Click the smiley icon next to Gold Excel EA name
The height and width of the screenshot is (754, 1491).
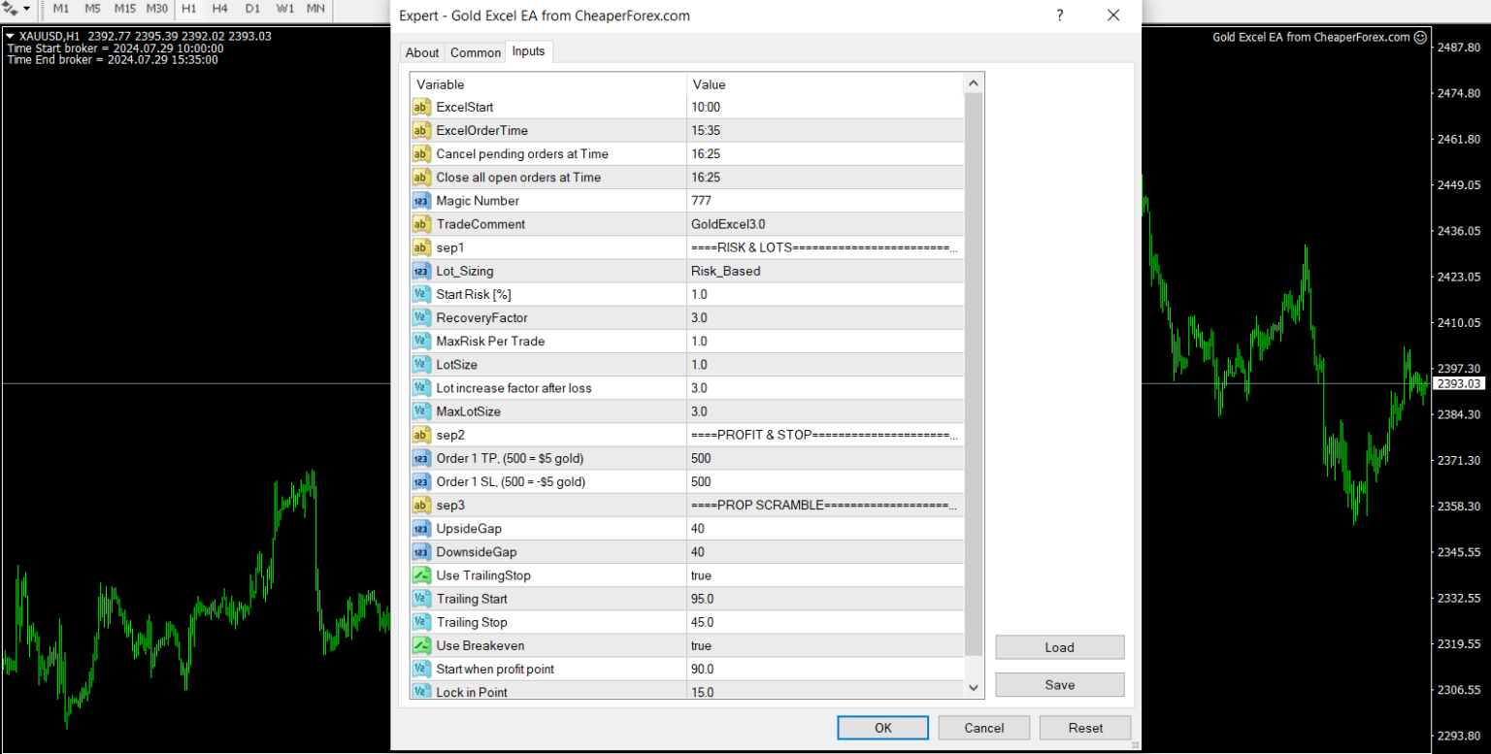1418,37
